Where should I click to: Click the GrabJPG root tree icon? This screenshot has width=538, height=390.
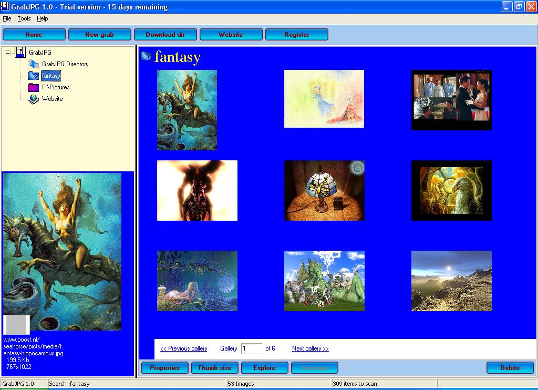tap(20, 52)
